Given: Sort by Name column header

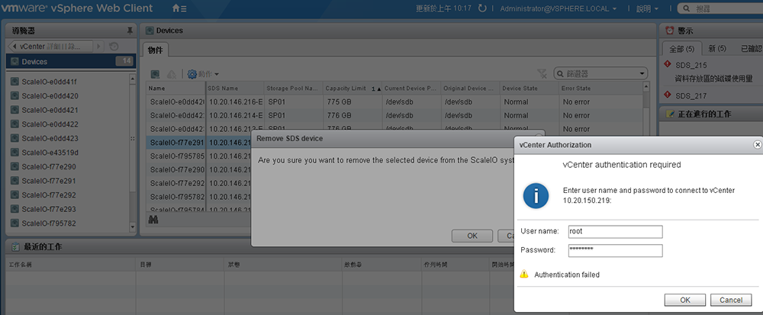Looking at the screenshot, I should click(x=175, y=88).
